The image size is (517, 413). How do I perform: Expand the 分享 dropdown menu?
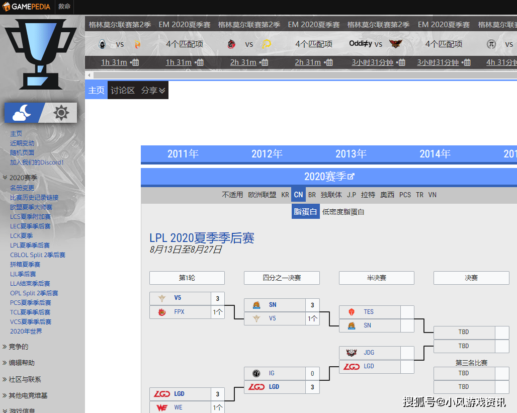(153, 91)
